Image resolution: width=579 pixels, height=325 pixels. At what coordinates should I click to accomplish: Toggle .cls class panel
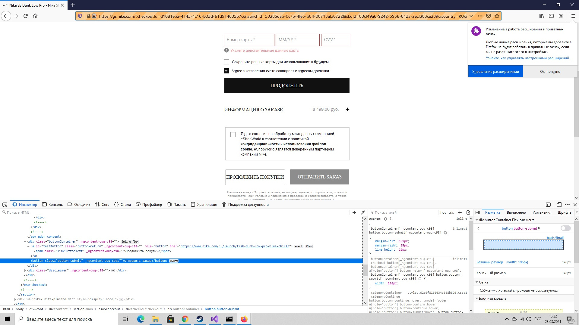click(451, 212)
